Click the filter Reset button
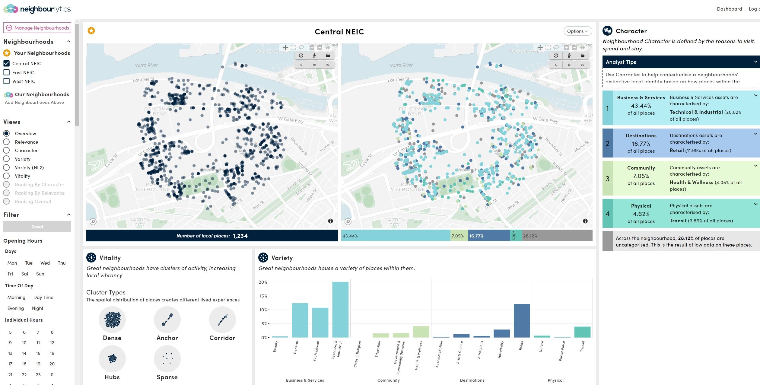Screen dimensions: 760x385 pos(37,227)
